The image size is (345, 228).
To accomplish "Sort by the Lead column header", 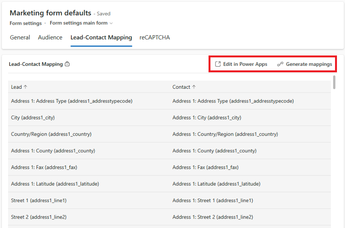I will pos(16,87).
